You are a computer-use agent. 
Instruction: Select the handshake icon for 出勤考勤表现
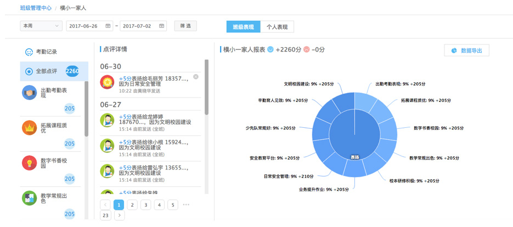(29, 93)
